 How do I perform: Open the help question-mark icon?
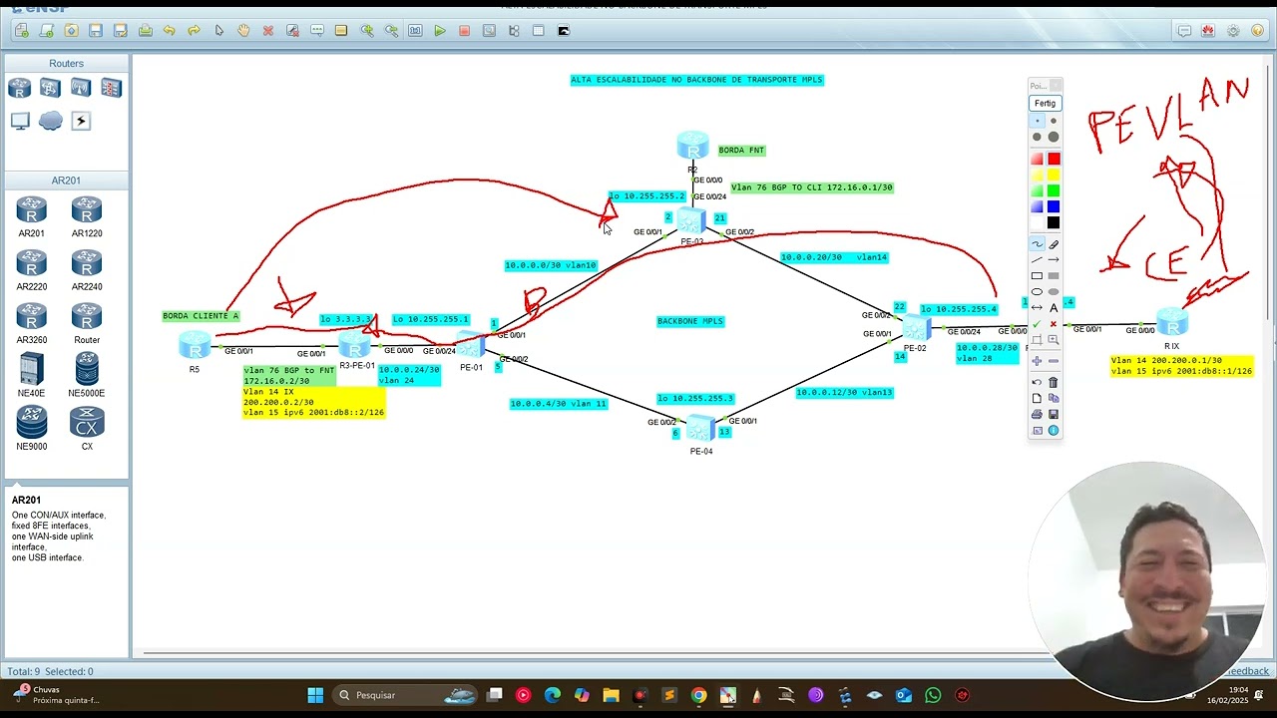(x=1257, y=31)
